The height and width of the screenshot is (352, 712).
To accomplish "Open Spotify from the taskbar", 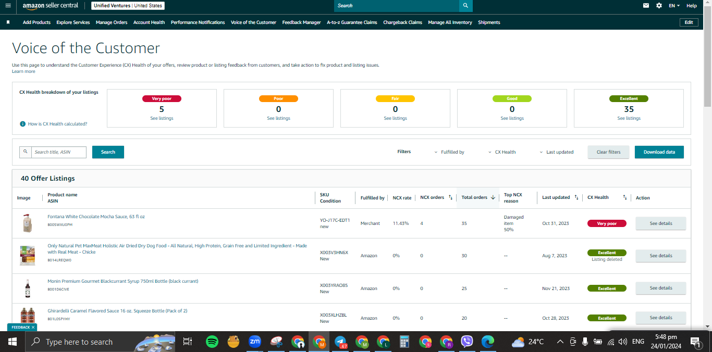I will 212,342.
